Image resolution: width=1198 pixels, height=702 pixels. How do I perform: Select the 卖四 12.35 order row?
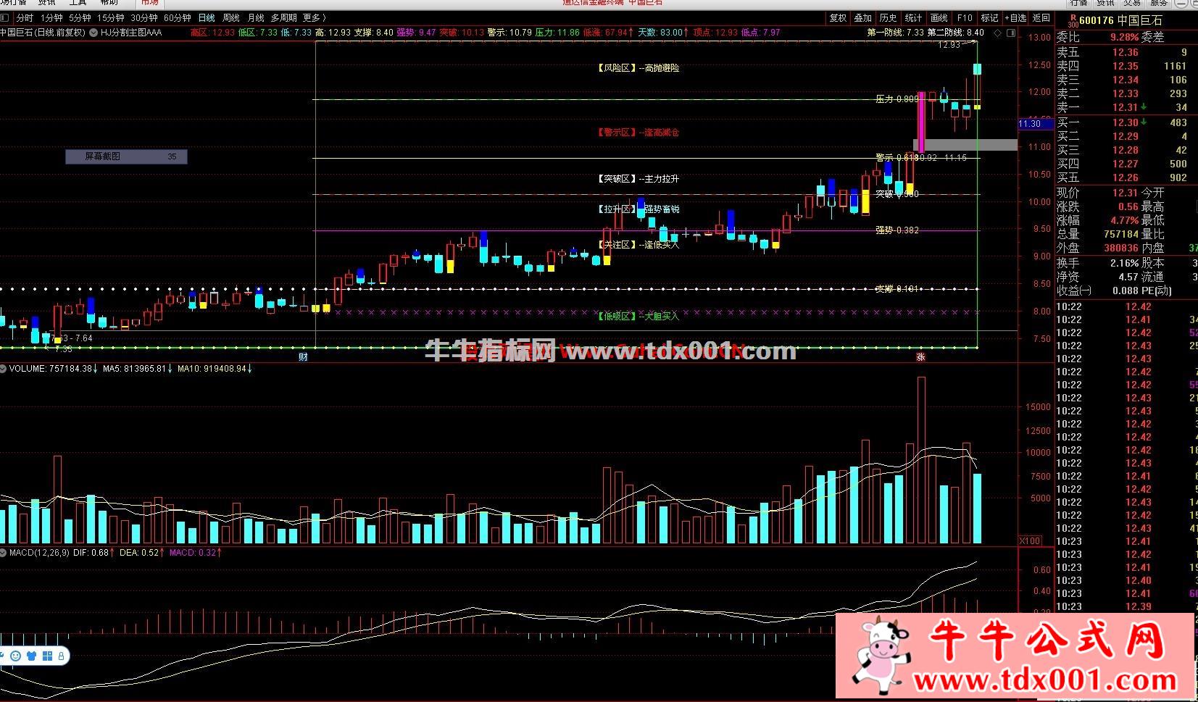1126,66
